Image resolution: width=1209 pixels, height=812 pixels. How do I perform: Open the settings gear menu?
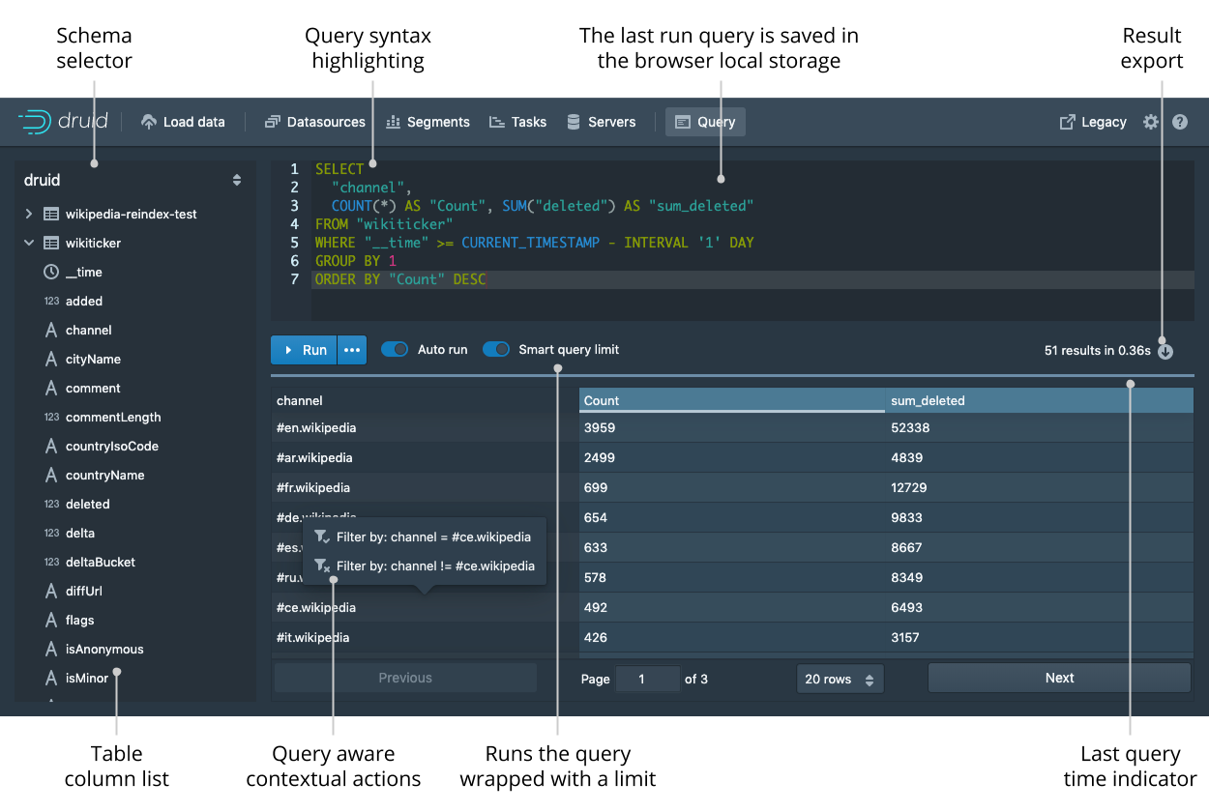click(1151, 122)
